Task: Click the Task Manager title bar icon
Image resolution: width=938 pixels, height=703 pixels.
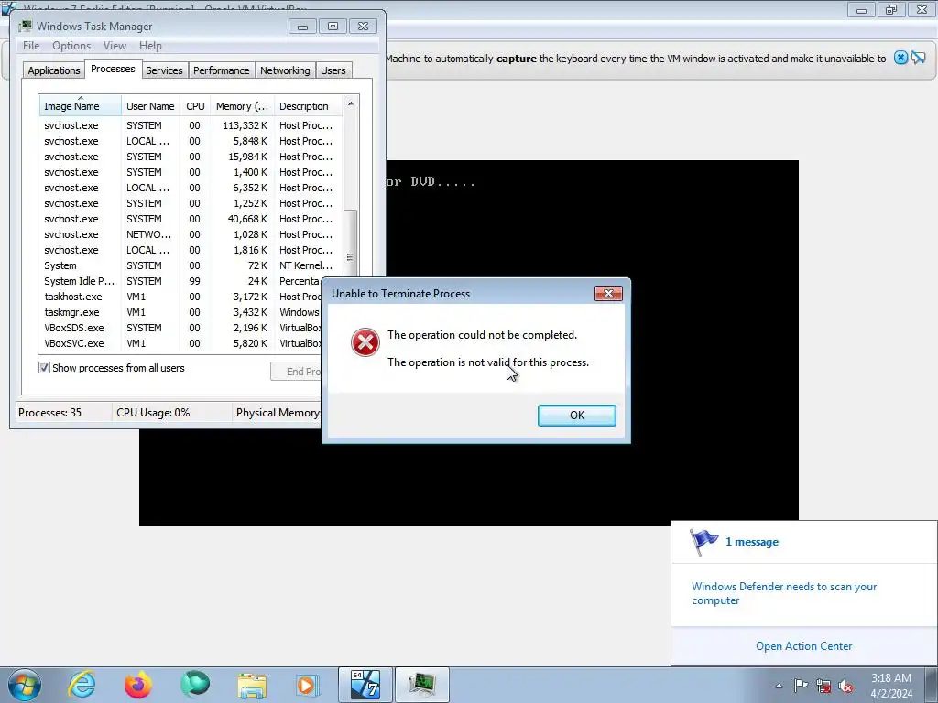Action: coord(25,27)
